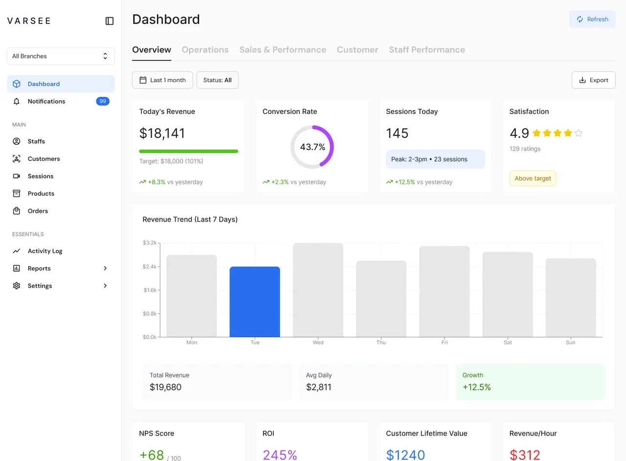Screen dimensions: 626x461
Task: Click the Dashboard cube icon
Action: (x=17, y=84)
